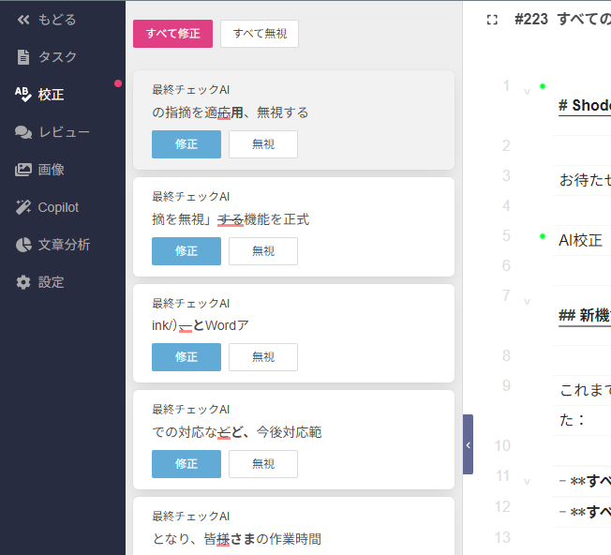Open the タスク document icon
This screenshot has height=555, width=611.
pos(23,57)
